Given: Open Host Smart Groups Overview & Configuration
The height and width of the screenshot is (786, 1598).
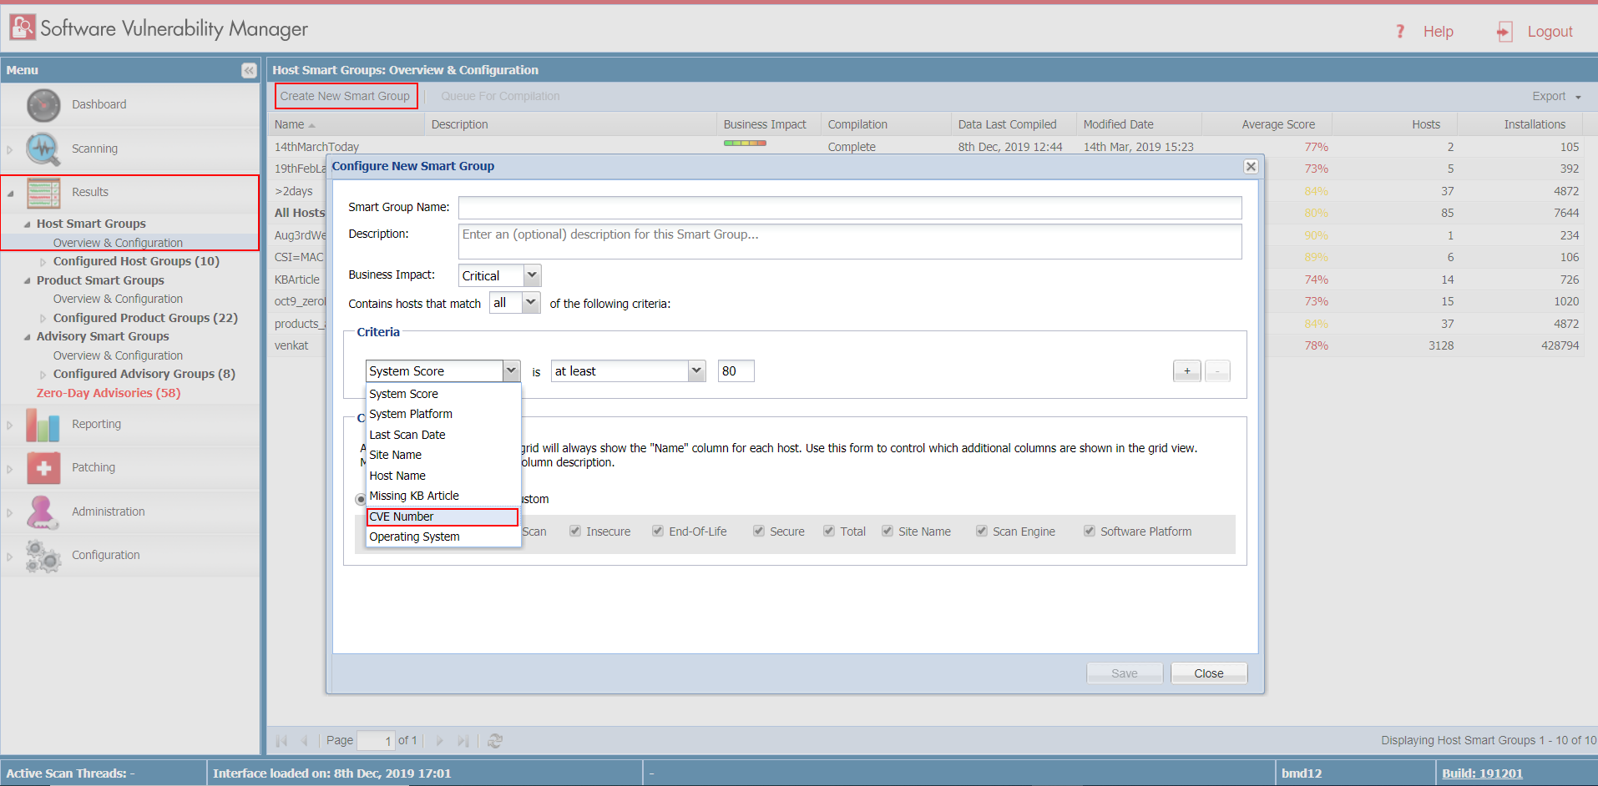Looking at the screenshot, I should click(118, 243).
